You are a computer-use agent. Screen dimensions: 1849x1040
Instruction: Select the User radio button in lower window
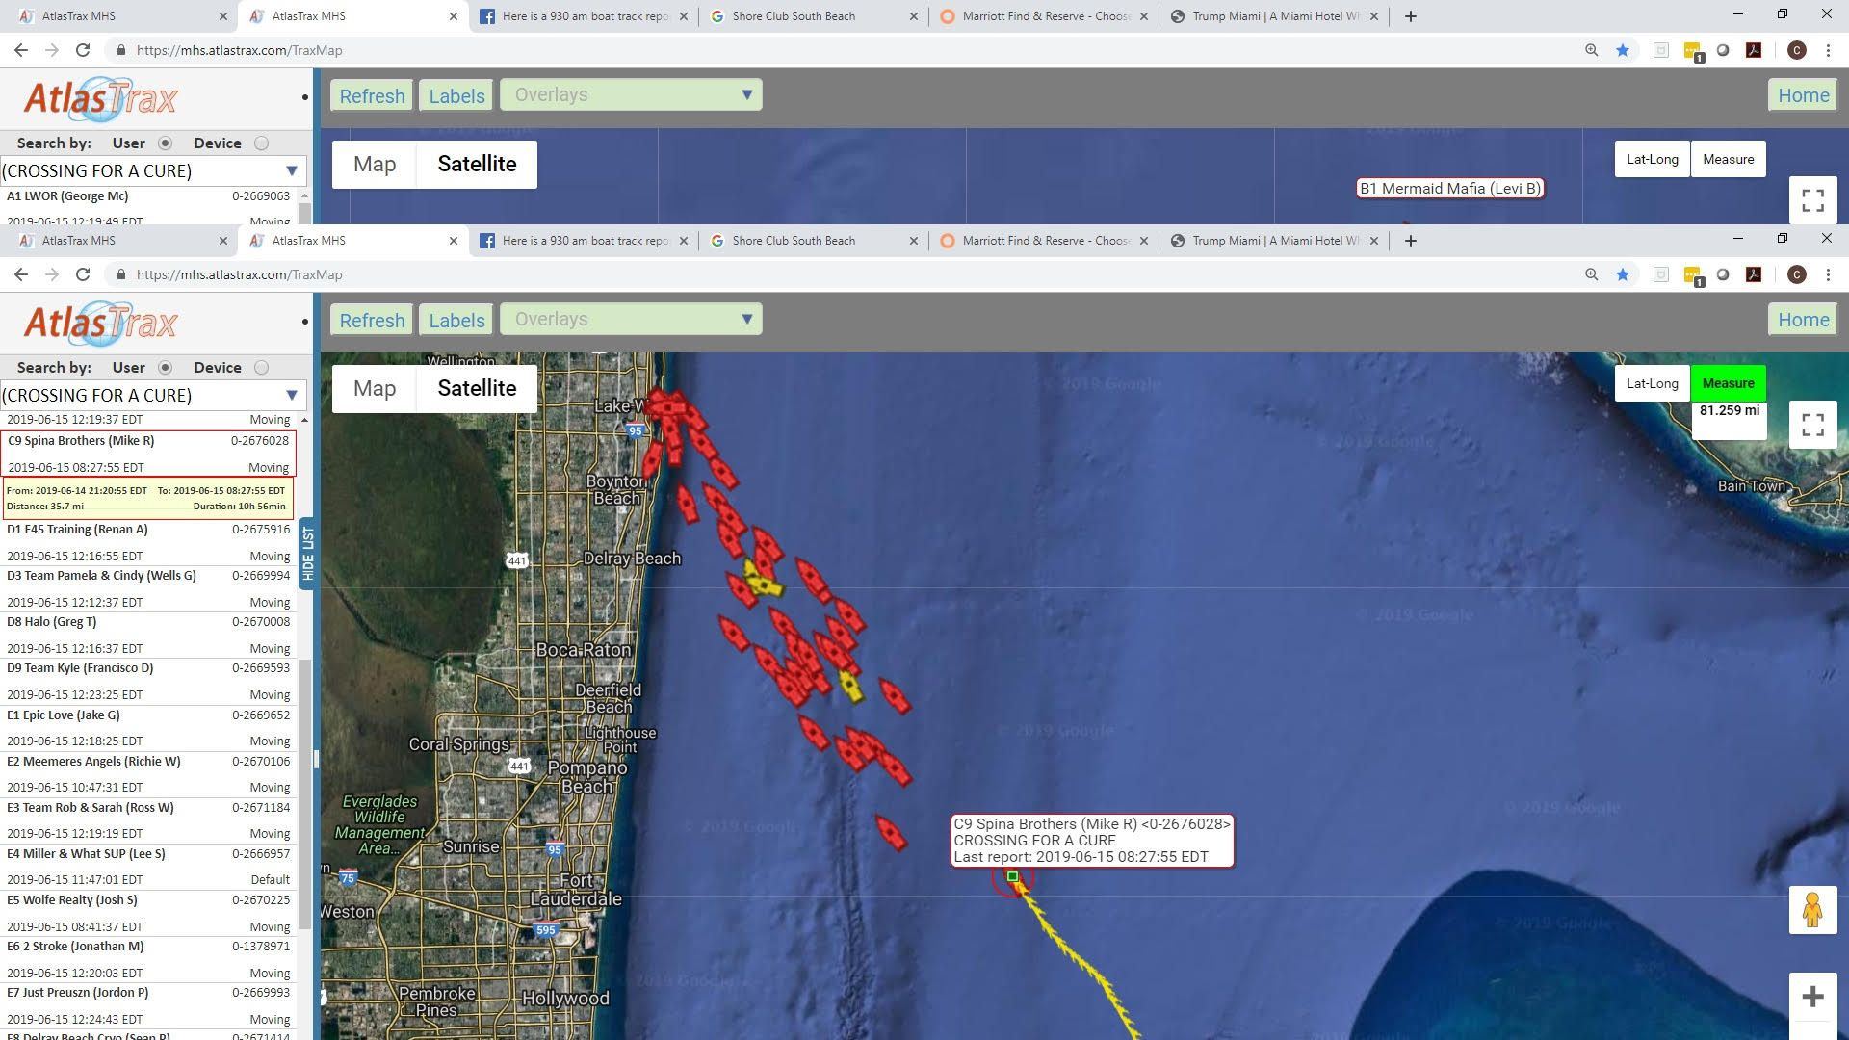point(165,368)
